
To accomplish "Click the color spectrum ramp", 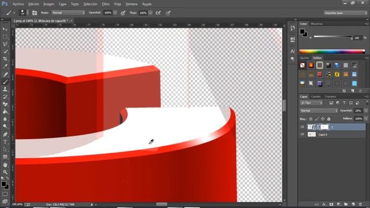I will click(x=332, y=51).
